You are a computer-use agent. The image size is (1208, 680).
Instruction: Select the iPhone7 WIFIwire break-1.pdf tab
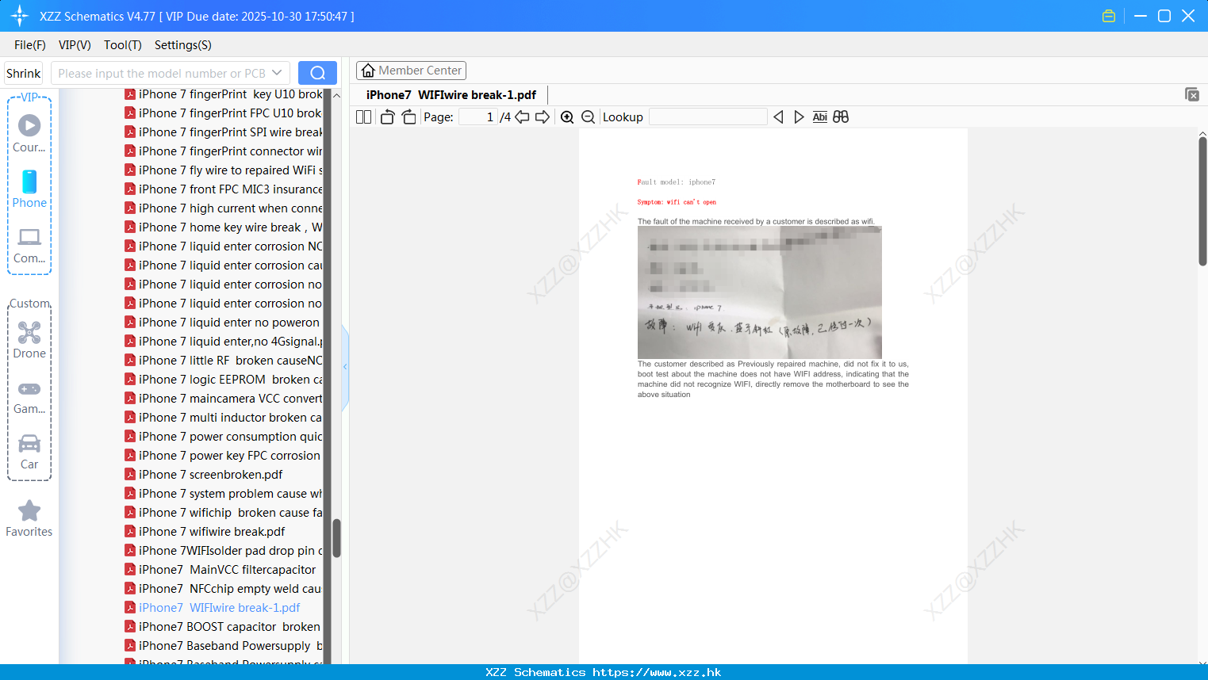[x=451, y=95]
